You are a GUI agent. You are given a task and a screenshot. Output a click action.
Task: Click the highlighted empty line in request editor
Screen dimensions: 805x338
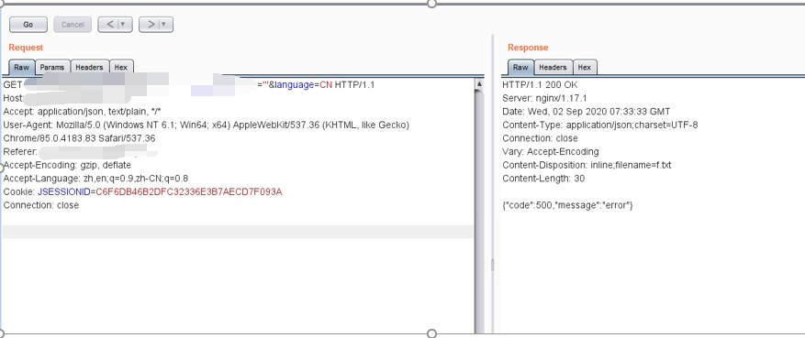238,232
